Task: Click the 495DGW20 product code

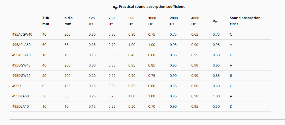Action: click(21, 76)
